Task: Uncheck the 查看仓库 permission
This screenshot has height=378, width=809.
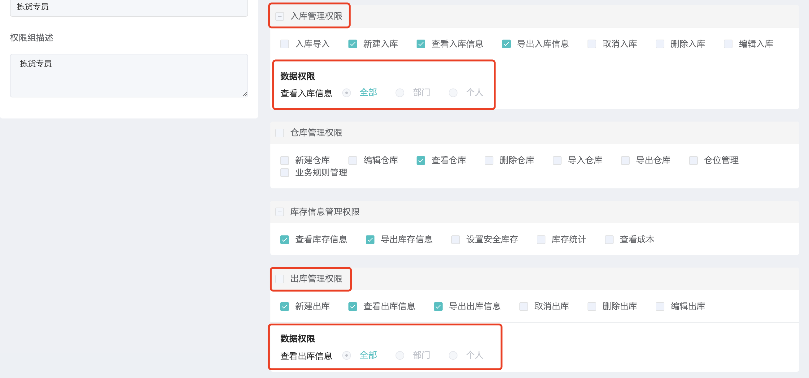Action: (x=421, y=161)
